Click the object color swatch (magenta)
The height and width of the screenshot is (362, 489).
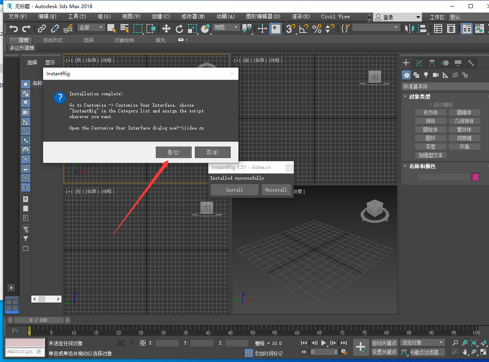[x=475, y=177]
